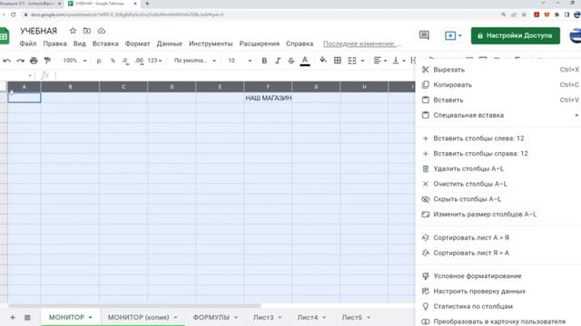The width and height of the screenshot is (581, 326).
Task: Open new browser tab
Action: tap(147, 4)
